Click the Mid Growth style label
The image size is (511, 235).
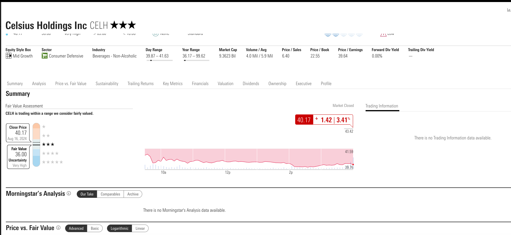(x=23, y=56)
